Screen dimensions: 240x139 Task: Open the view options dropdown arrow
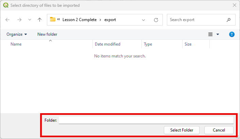click(218, 34)
